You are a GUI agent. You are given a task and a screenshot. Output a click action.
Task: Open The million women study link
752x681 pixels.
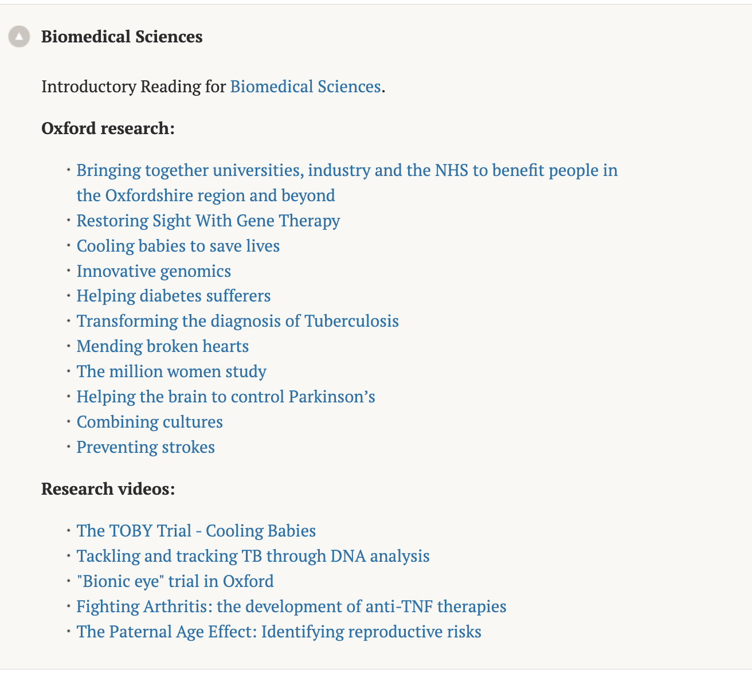[x=171, y=371]
